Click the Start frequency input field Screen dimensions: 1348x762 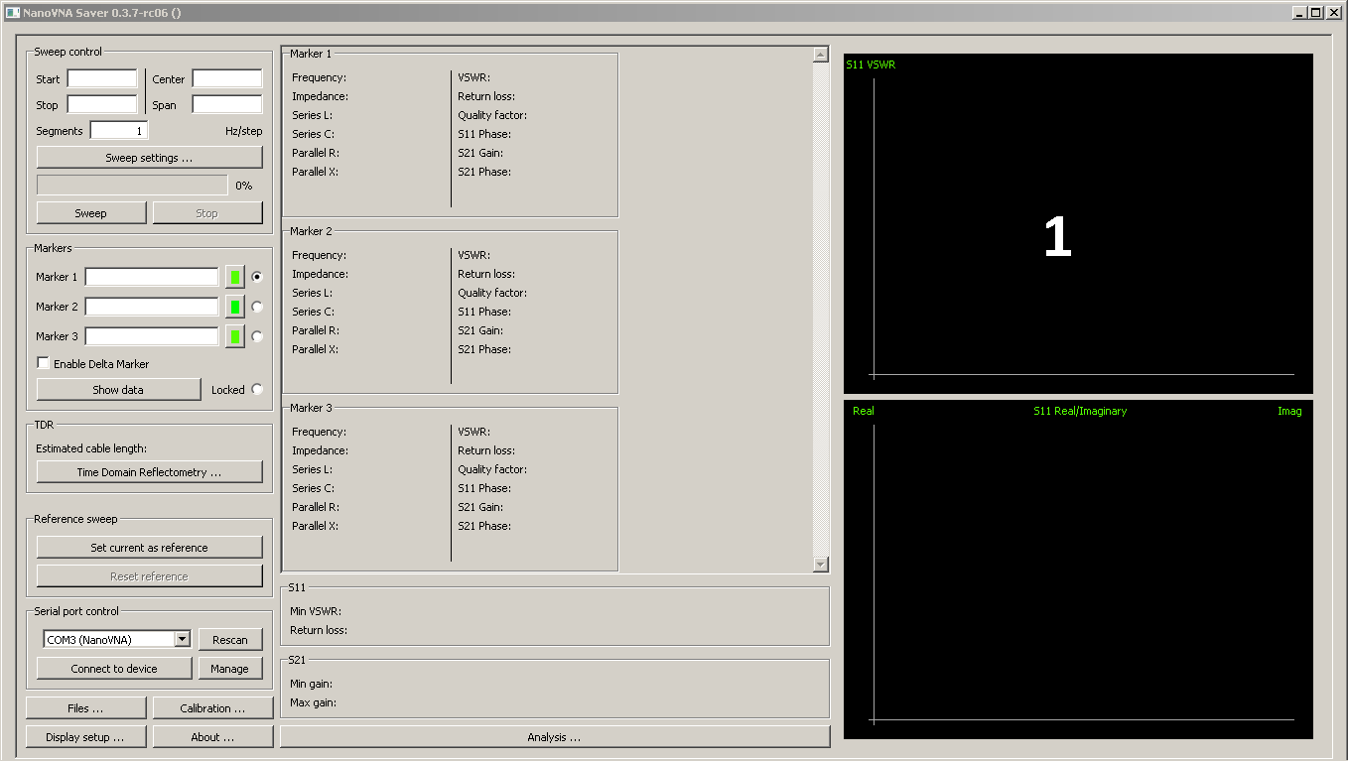click(x=101, y=78)
